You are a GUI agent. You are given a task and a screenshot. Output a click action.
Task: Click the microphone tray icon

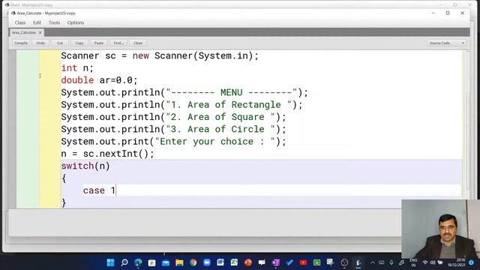pyautogui.click(x=391, y=262)
